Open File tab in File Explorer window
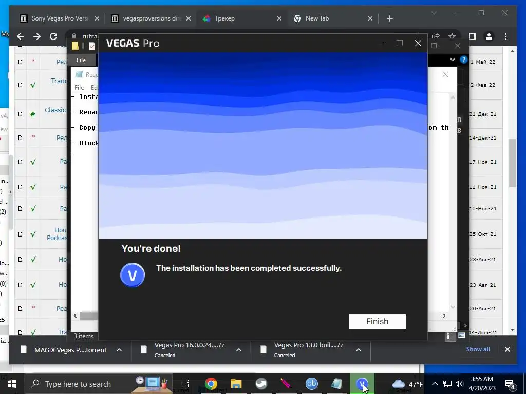The width and height of the screenshot is (526, 394). (x=81, y=61)
